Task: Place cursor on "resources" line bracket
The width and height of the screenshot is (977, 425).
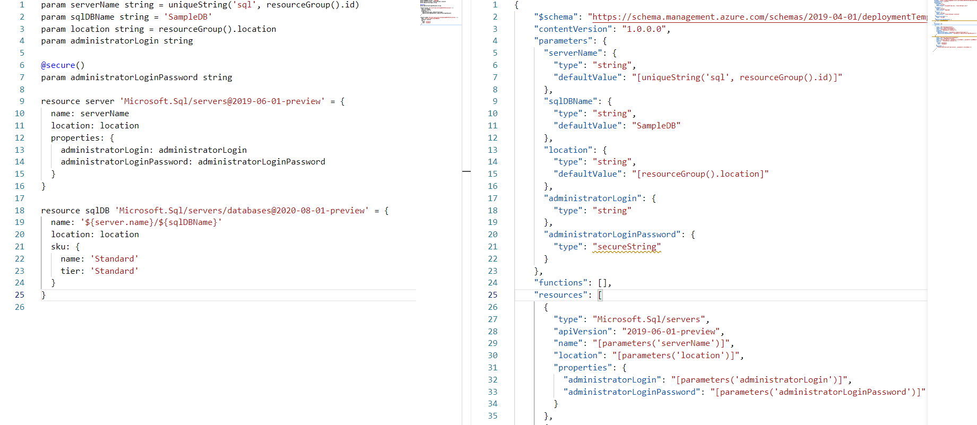Action: point(600,295)
